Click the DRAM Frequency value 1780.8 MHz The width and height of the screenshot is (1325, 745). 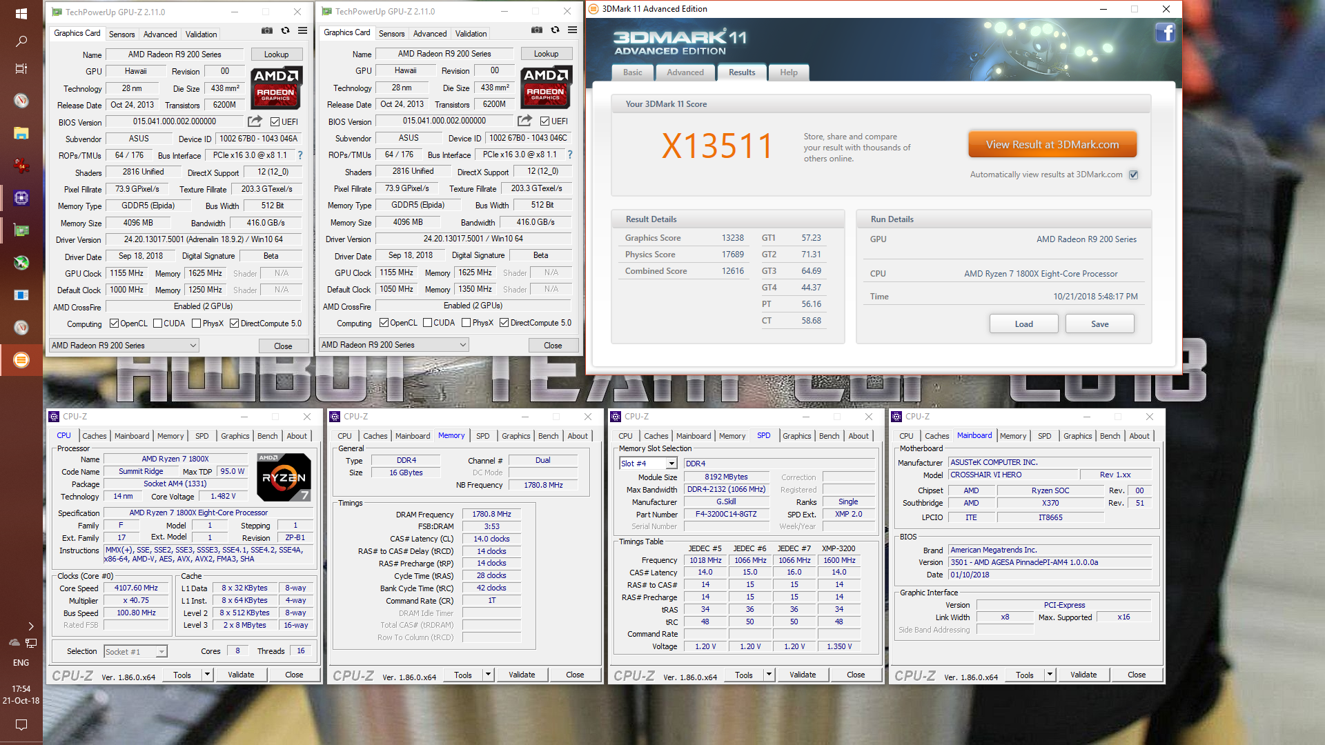click(x=491, y=515)
